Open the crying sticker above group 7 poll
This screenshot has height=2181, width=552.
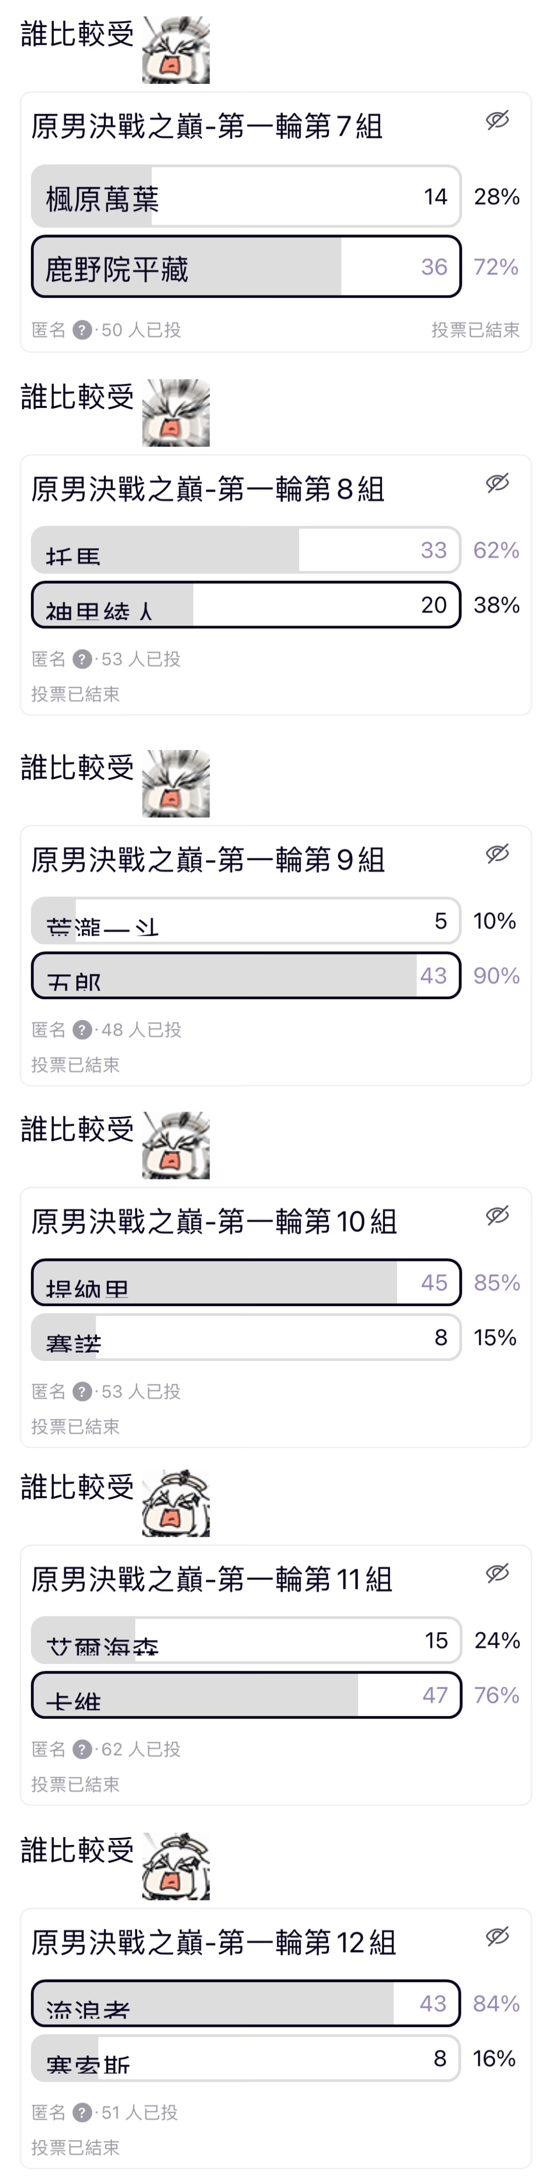tap(175, 50)
